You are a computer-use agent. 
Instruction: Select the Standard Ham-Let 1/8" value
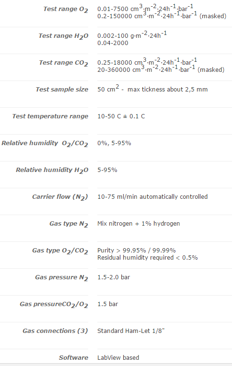coord(131,331)
